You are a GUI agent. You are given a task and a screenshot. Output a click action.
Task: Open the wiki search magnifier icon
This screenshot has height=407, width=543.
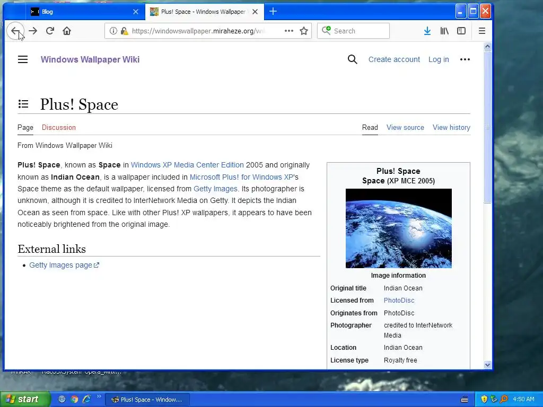pyautogui.click(x=352, y=59)
